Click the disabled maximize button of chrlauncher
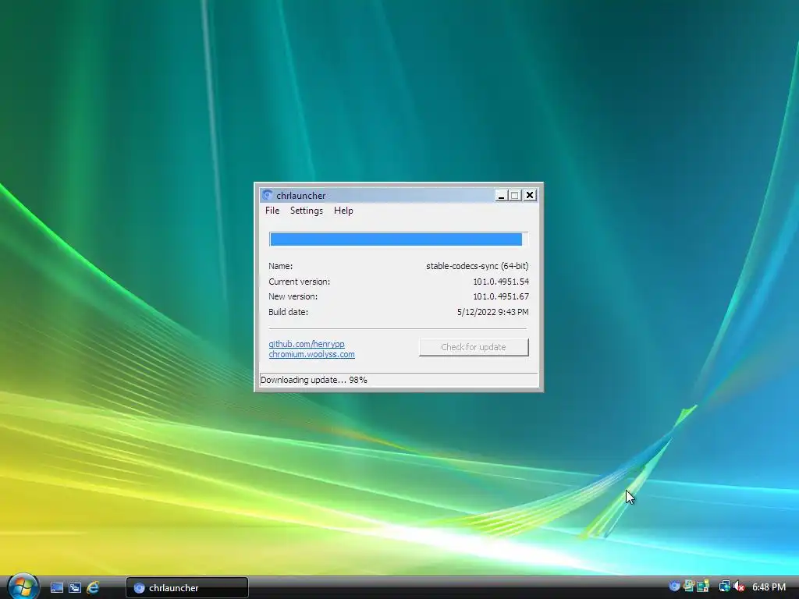The height and width of the screenshot is (599, 799). point(515,195)
